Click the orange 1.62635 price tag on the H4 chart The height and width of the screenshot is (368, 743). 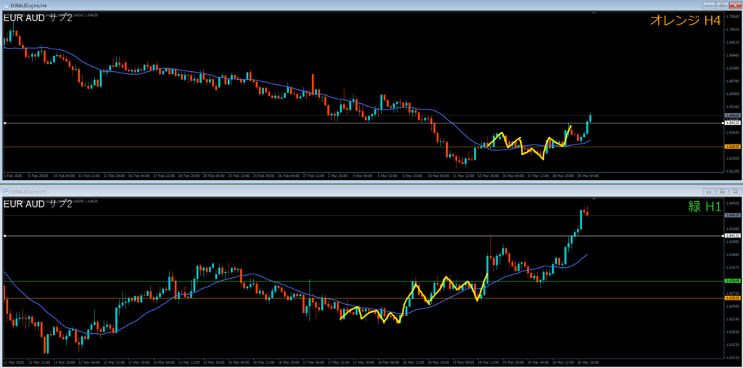pyautogui.click(x=731, y=147)
